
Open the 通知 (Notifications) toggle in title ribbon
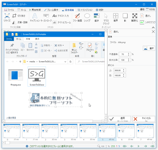[x=140, y=10]
